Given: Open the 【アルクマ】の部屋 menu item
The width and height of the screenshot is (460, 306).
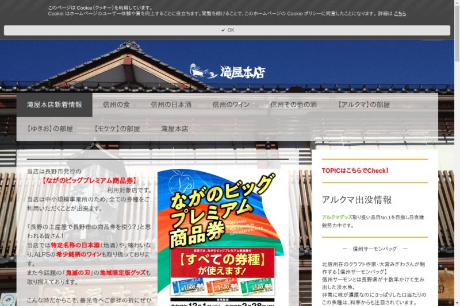Looking at the screenshot, I should click(363, 105).
